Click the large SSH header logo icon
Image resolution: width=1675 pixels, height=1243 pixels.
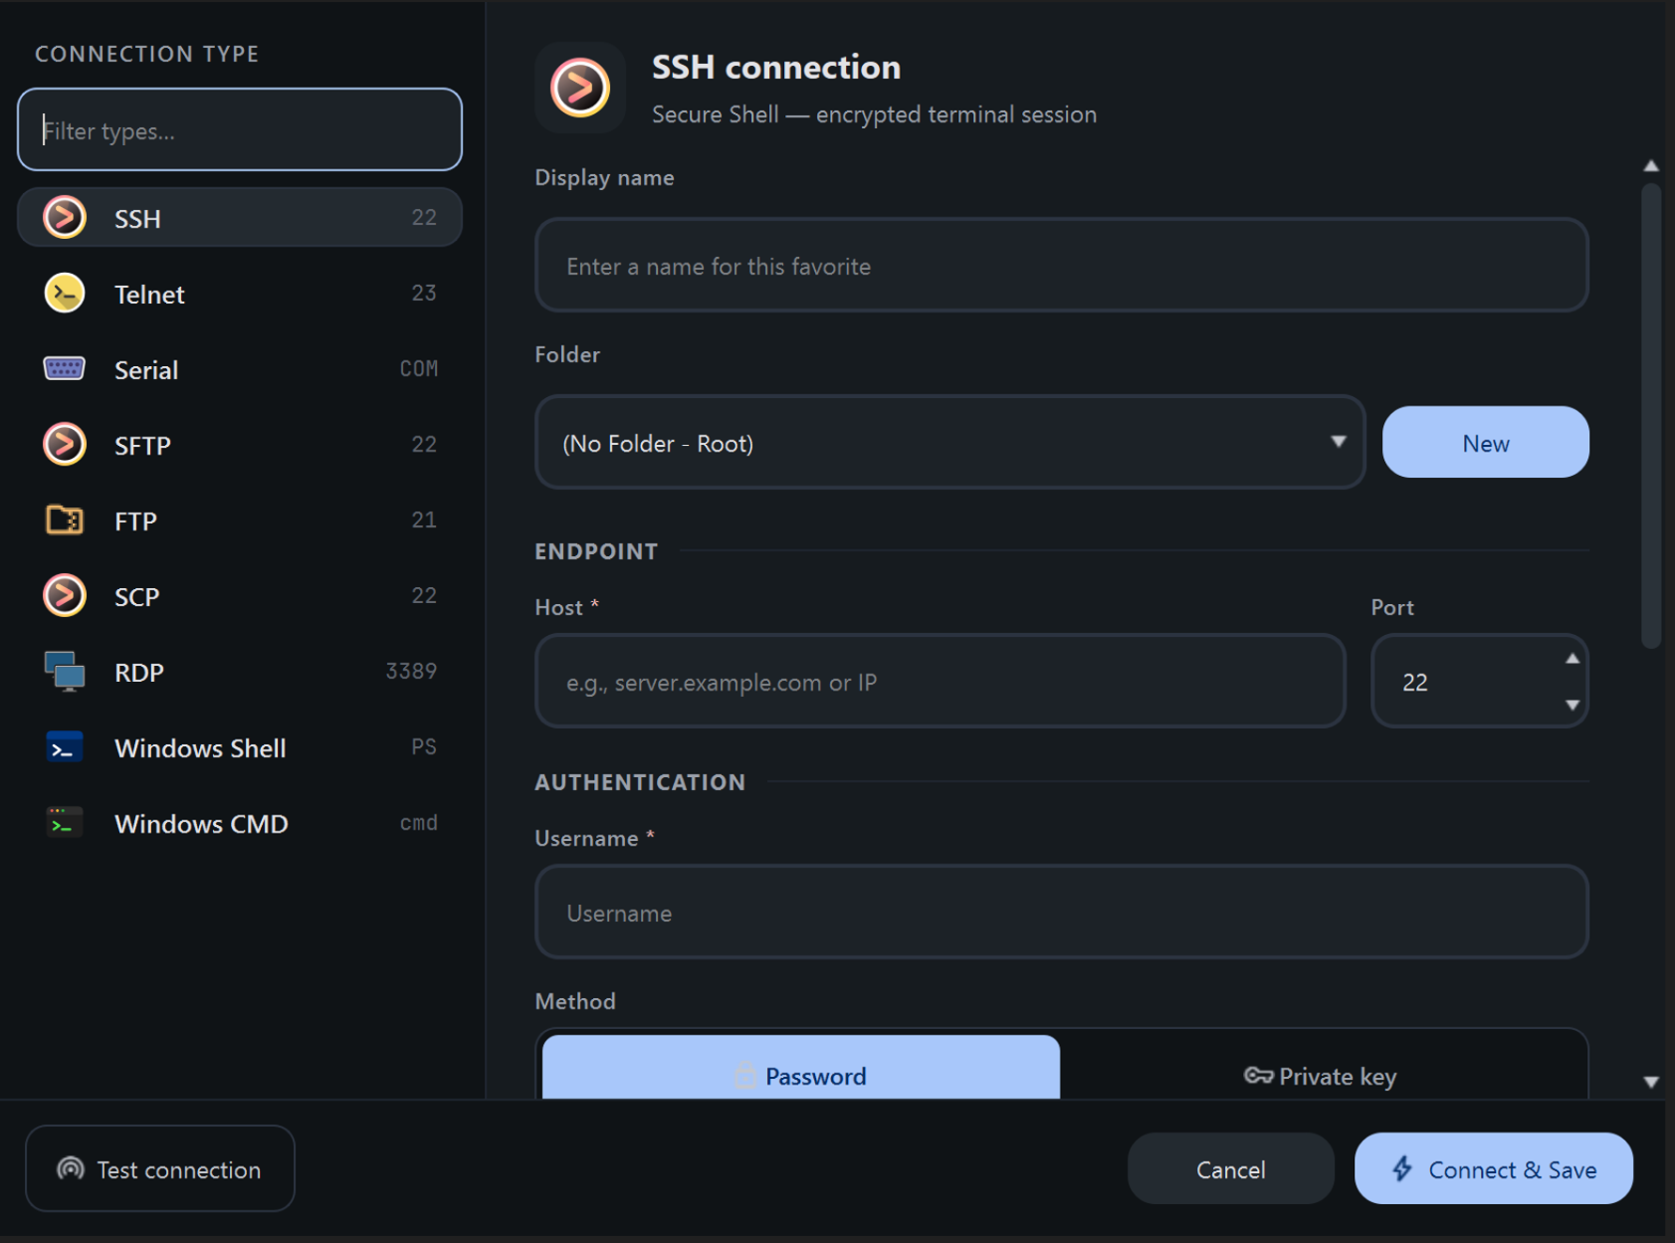(x=580, y=88)
